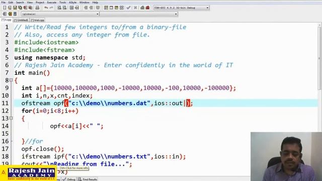
Task: Collapse the main function fold at line 8
Action: click(11, 80)
